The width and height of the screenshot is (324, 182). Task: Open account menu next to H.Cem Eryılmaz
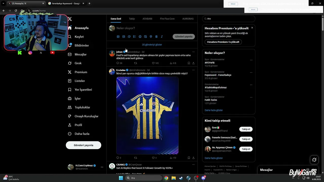pyautogui.click(x=102, y=167)
